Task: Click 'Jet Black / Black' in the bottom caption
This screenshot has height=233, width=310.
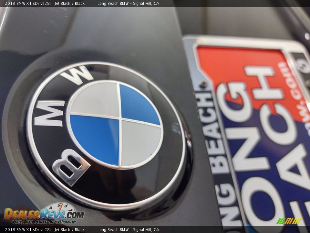Action: [x=70, y=230]
